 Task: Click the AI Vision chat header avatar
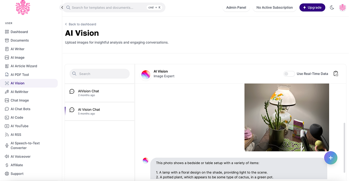pos(146,75)
